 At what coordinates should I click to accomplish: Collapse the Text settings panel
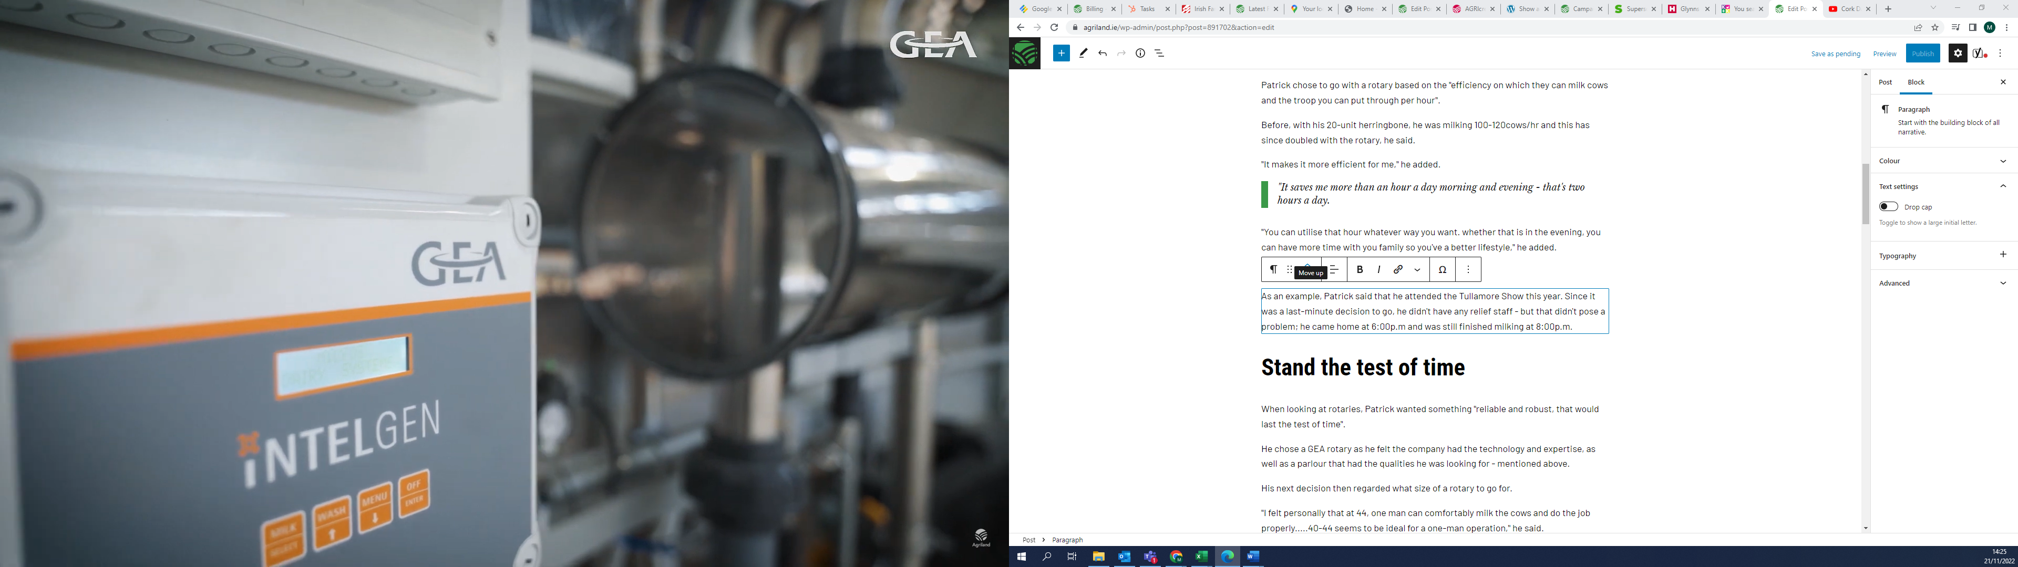point(1943,186)
